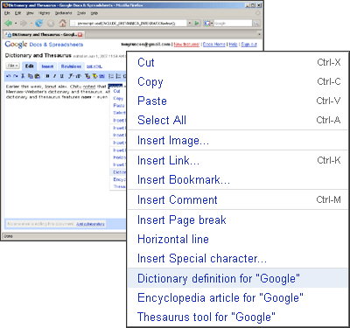Screen dimensions: 350x328
Task: Click the Google logo on the Docs page
Action: tap(16, 45)
